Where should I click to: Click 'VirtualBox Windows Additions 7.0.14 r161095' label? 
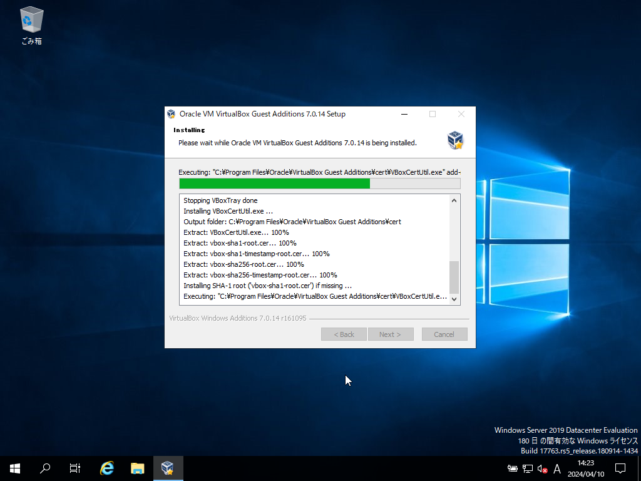point(237,318)
